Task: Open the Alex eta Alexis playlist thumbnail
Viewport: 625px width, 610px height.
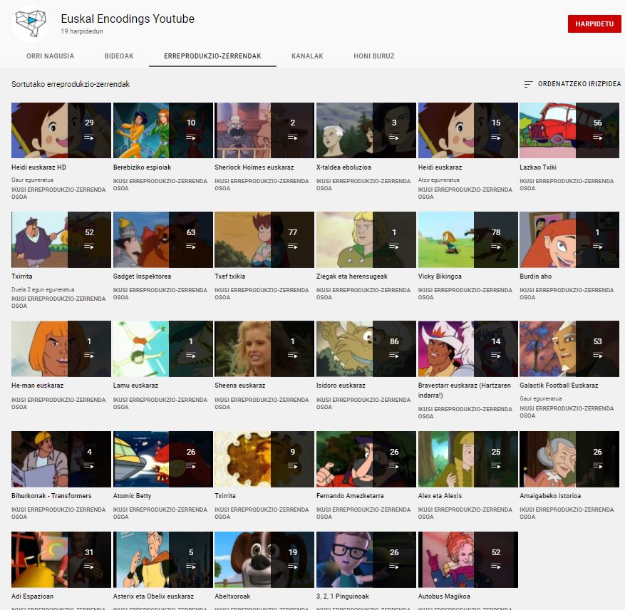Action: point(468,460)
